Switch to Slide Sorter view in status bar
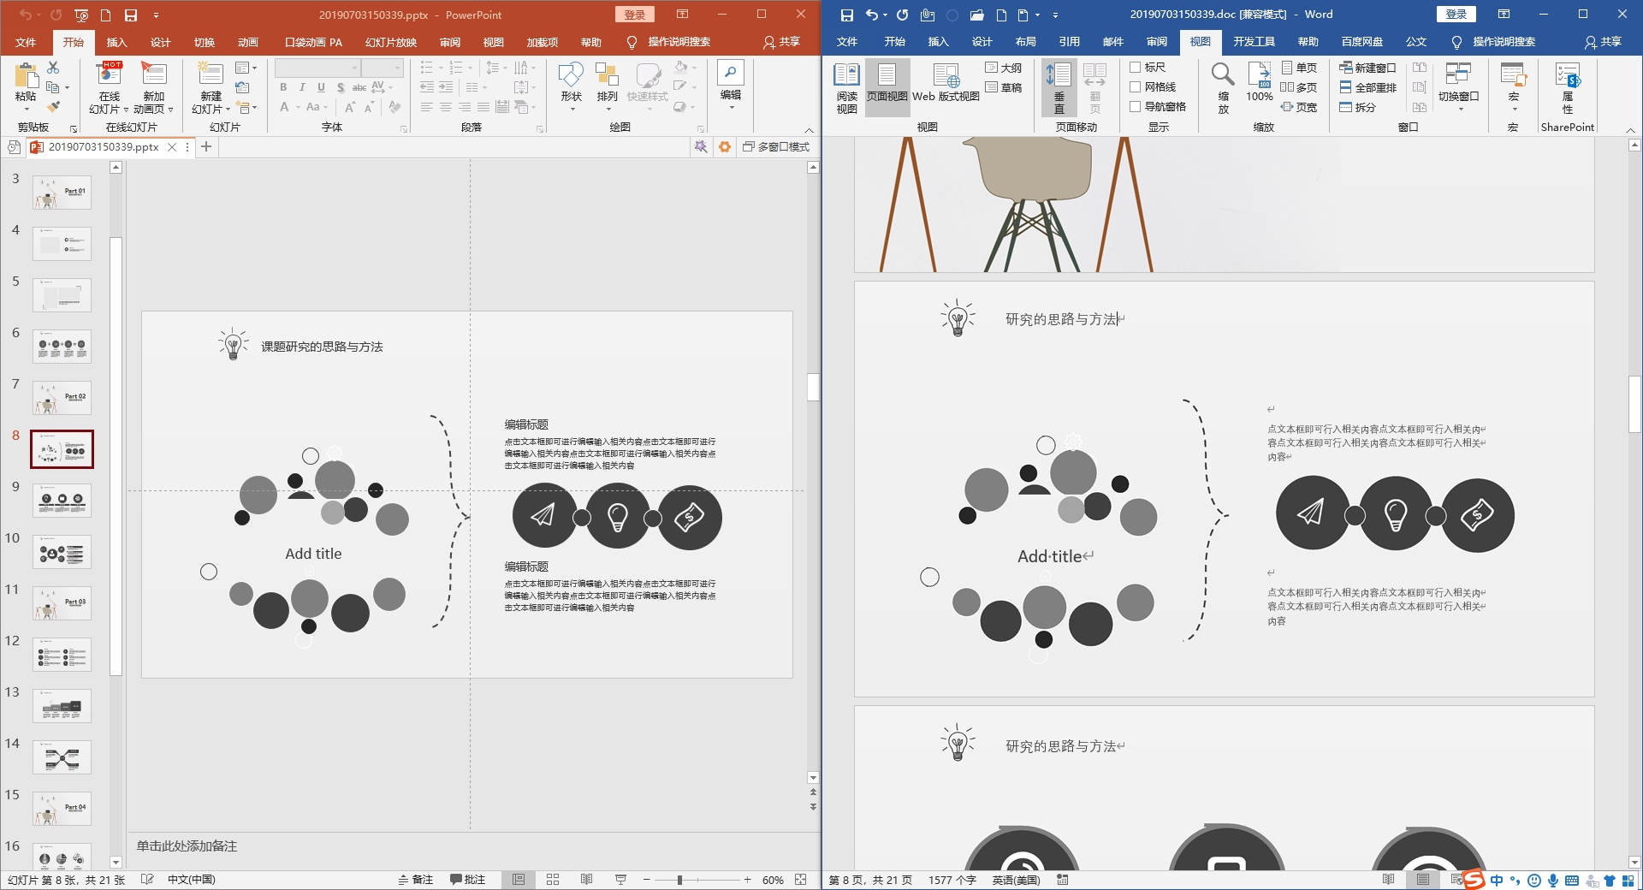 [x=553, y=880]
